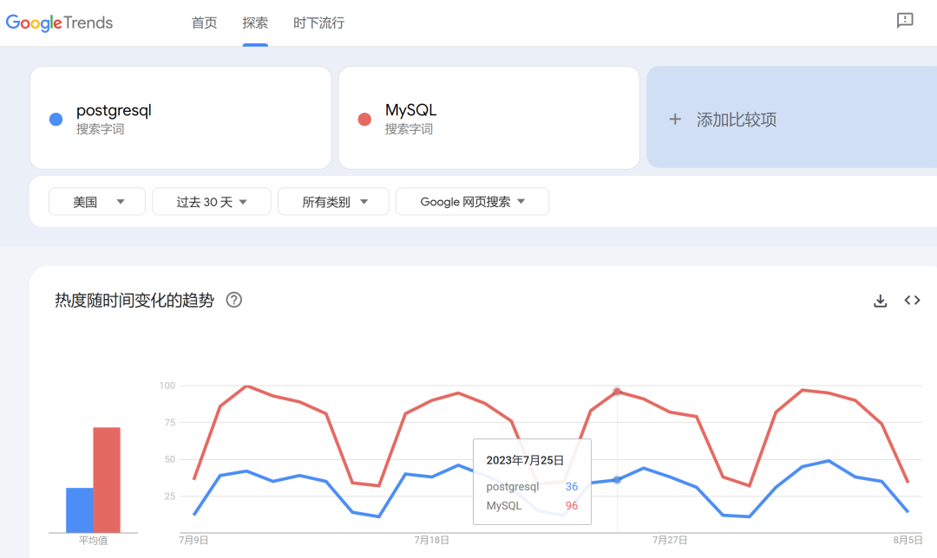The image size is (937, 558).
Task: Open the 所有类别 category dropdown
Action: (333, 202)
